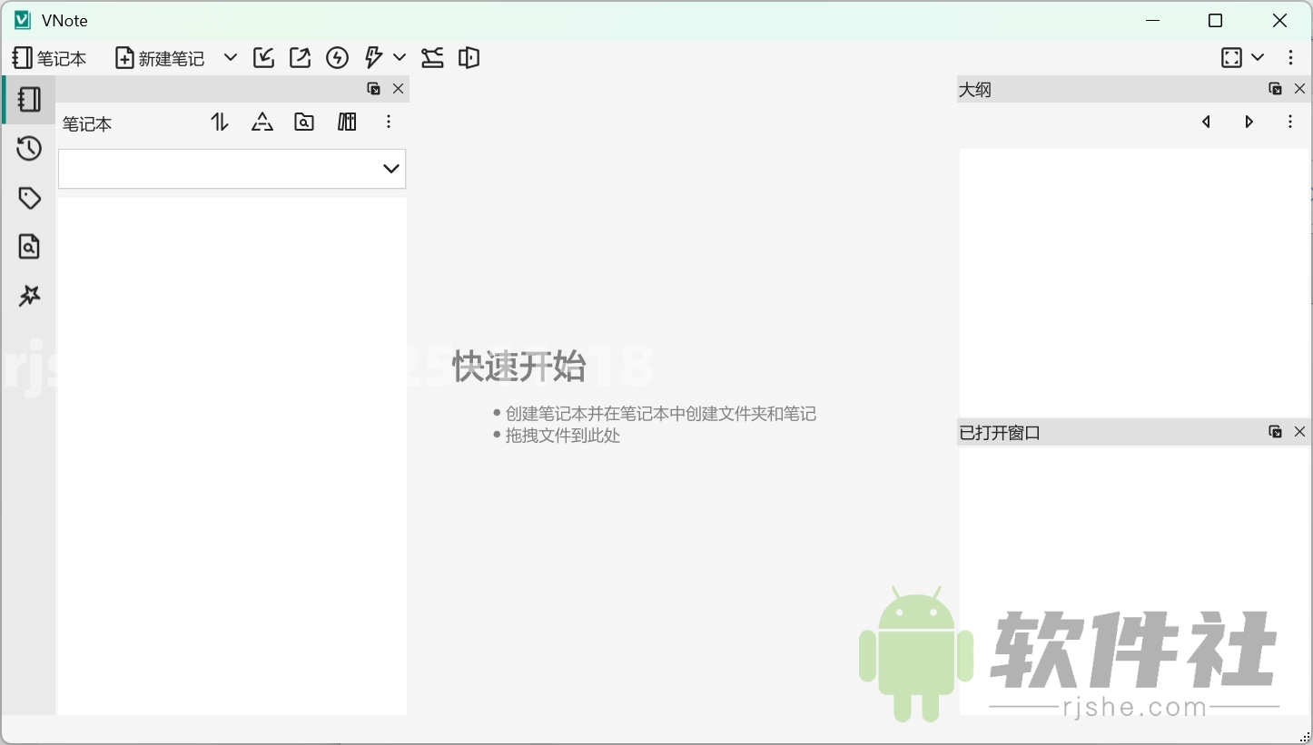Image resolution: width=1313 pixels, height=745 pixels.
Task: Toggle the editor read/edit split-view icon
Action: tap(469, 57)
